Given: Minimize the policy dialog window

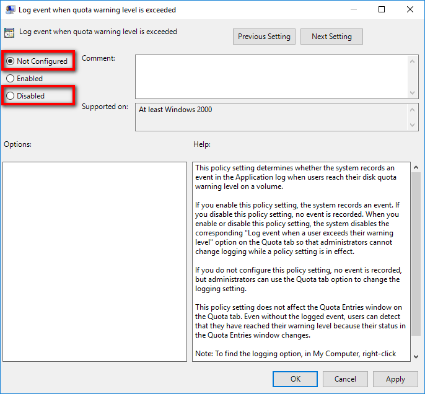Looking at the screenshot, I should click(353, 10).
